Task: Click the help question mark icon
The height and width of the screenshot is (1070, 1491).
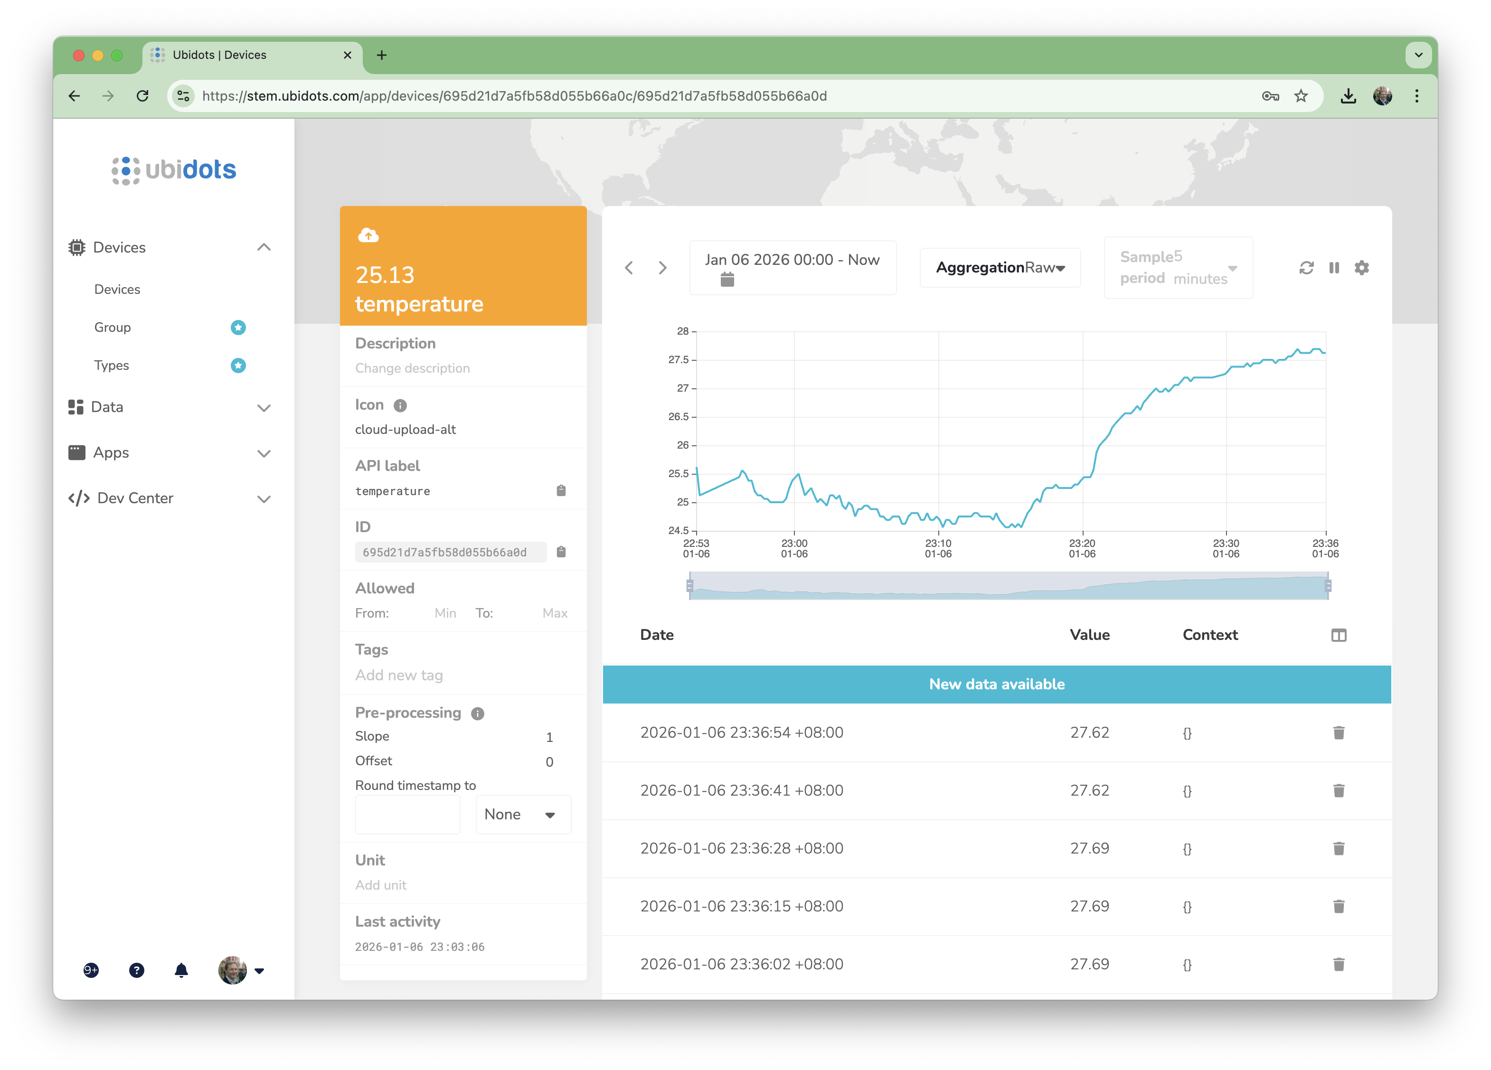Action: pyautogui.click(x=137, y=970)
